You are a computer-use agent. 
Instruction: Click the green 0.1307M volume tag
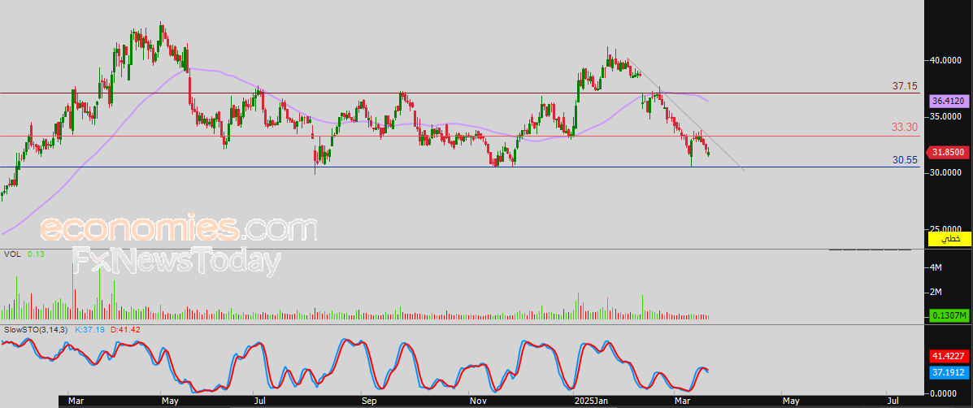[x=949, y=316]
